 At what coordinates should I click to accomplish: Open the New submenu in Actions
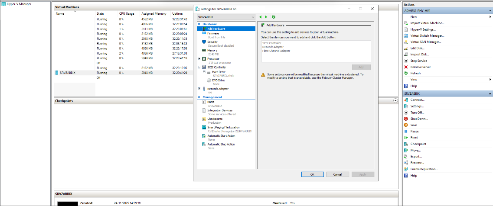[x=447, y=17]
